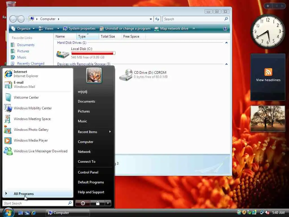
Task: Select Local Disk (C:) drive
Action: (86, 53)
